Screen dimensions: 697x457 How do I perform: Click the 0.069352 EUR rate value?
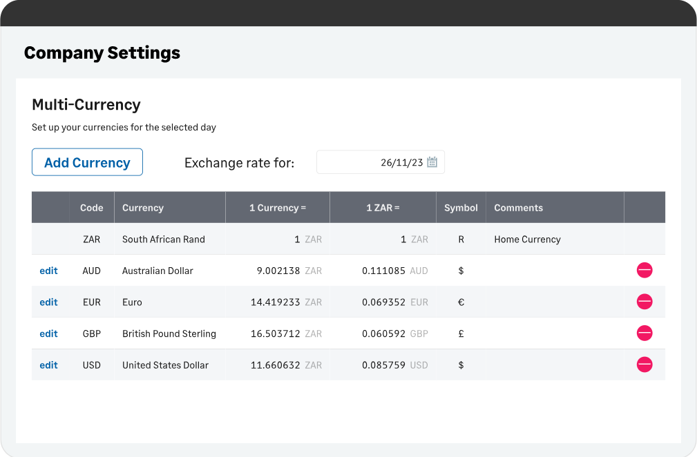tap(394, 302)
